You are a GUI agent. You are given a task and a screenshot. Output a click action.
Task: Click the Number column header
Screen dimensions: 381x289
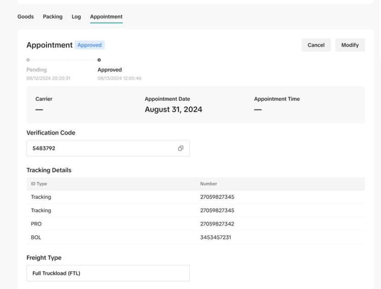point(209,184)
